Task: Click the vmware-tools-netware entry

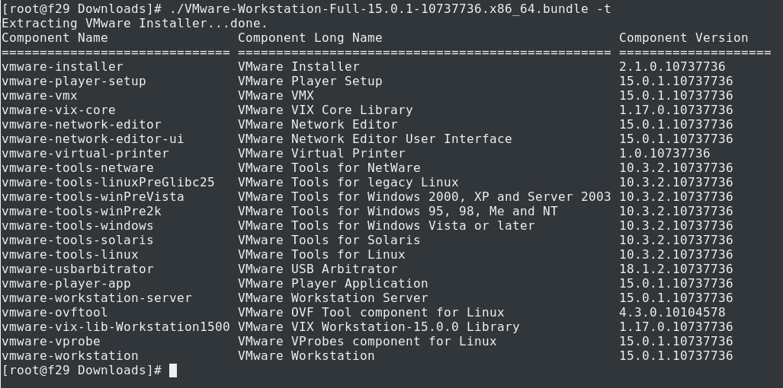Action: [78, 168]
